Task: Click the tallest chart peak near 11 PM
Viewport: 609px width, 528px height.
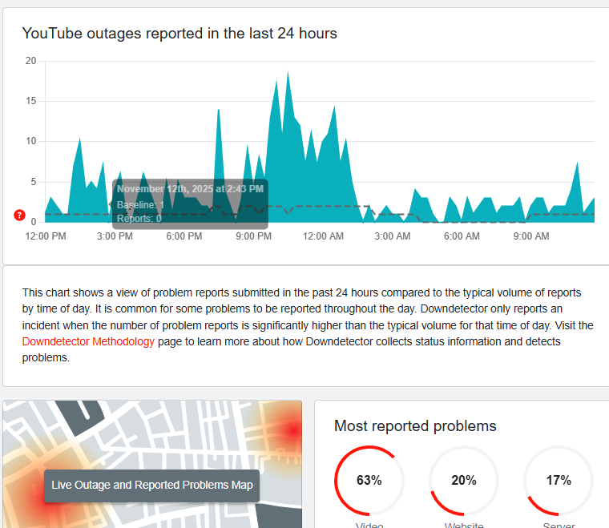Action: click(x=288, y=73)
